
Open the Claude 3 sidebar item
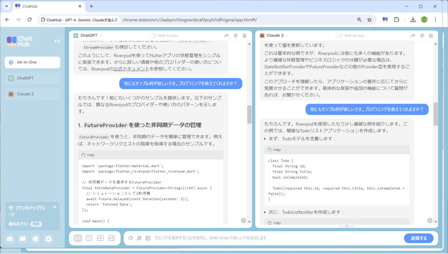tap(32, 94)
